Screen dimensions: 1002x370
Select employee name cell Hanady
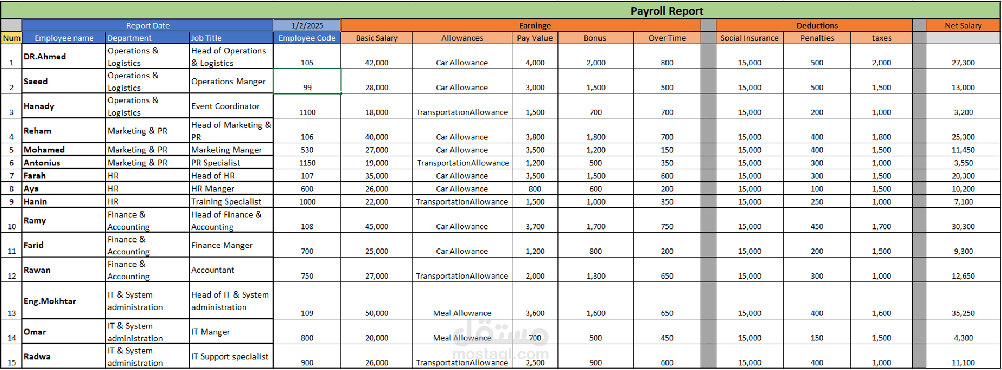coord(64,106)
